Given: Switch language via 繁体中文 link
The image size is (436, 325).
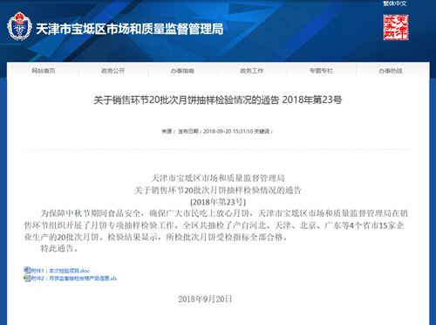Looking at the screenshot, I should point(395,3).
